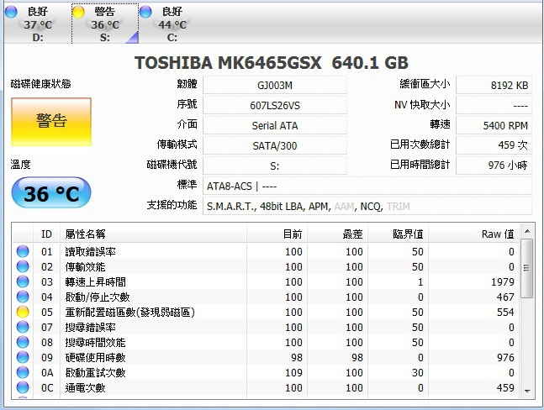The height and width of the screenshot is (410, 544).
Task: Select the 搜尋時間效能 attribute row
Action: click(x=266, y=343)
